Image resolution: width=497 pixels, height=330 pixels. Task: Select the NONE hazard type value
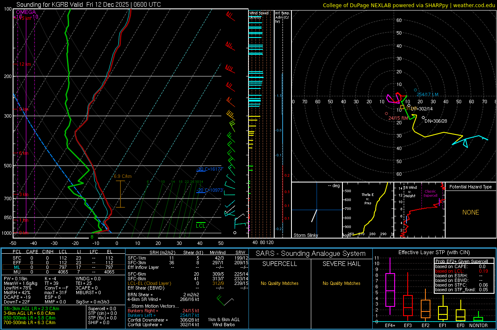pyautogui.click(x=470, y=212)
